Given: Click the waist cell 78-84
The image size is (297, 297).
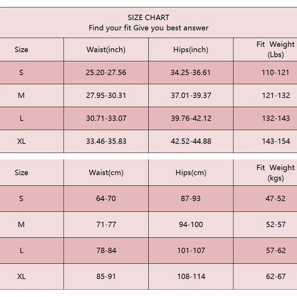Looking at the screenshot, I should pos(106,251).
